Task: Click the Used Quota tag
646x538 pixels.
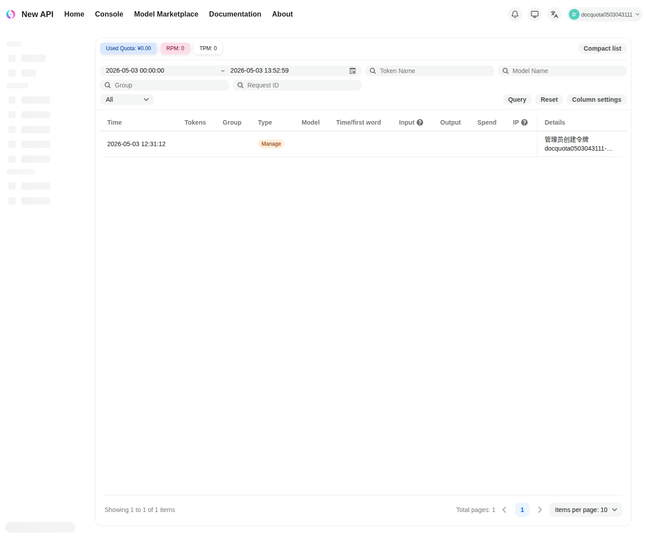Action: click(x=128, y=48)
